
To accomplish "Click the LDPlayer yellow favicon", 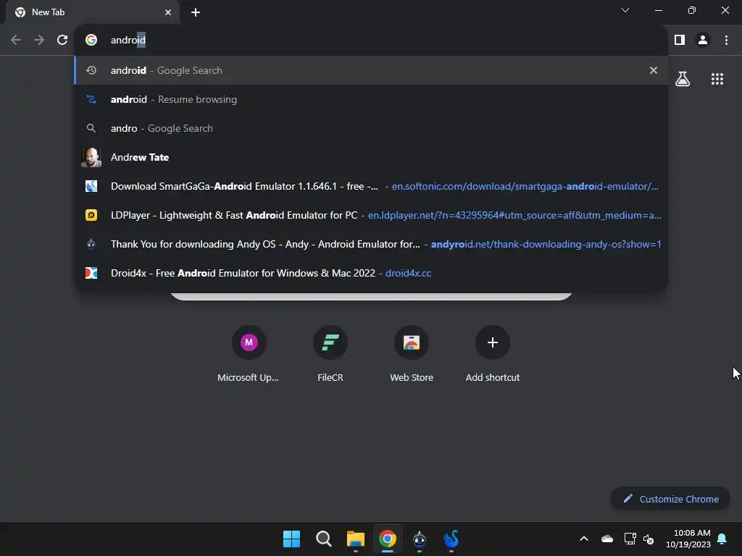I will pos(91,215).
